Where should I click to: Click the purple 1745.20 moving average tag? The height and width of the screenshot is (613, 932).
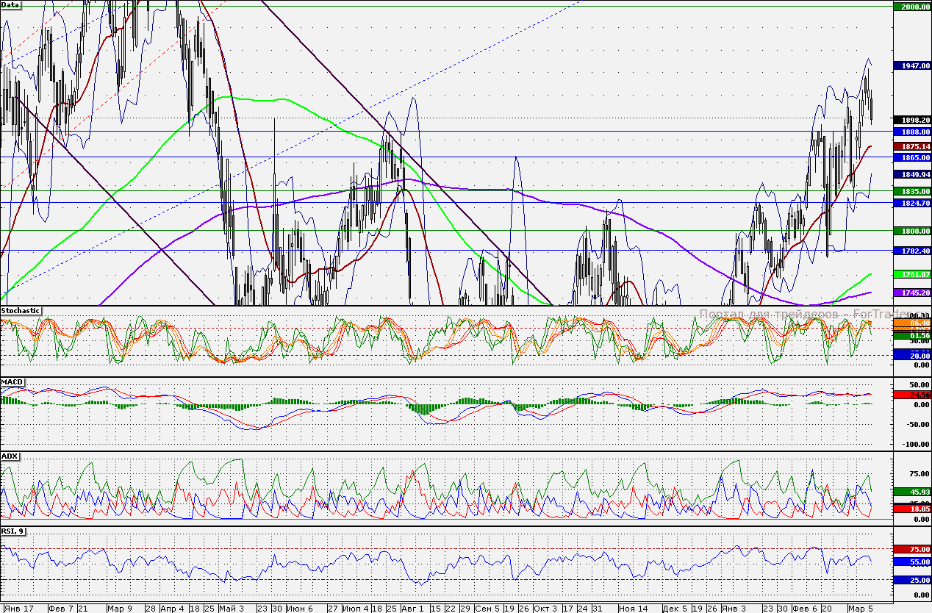(x=911, y=293)
